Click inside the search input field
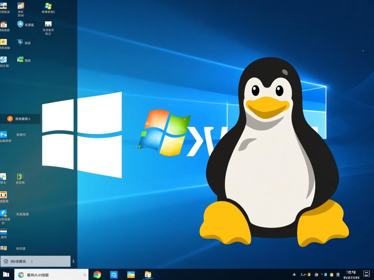 tap(36, 261)
